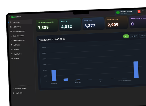Click the Bulk Upload arrow icon
Image resolution: width=146 pixels, height=106 pixels.
[12, 54]
